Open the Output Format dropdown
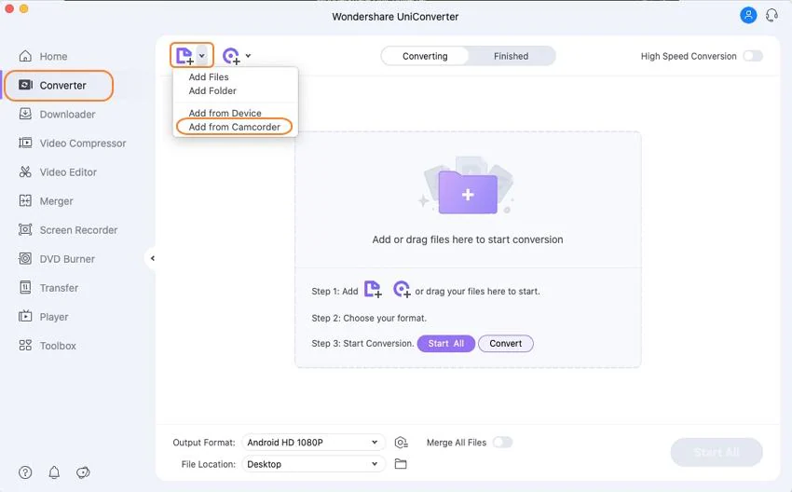 point(313,443)
